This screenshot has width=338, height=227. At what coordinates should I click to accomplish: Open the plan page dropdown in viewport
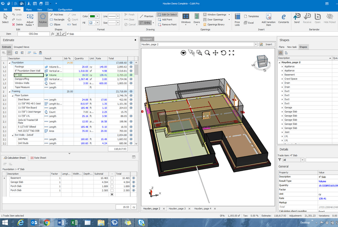tap(256, 44)
